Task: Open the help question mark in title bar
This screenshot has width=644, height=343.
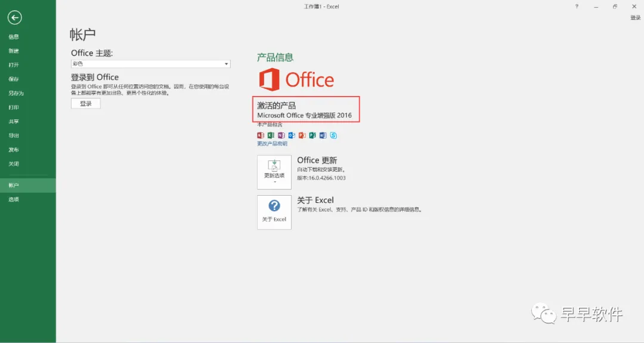Action: tap(577, 7)
